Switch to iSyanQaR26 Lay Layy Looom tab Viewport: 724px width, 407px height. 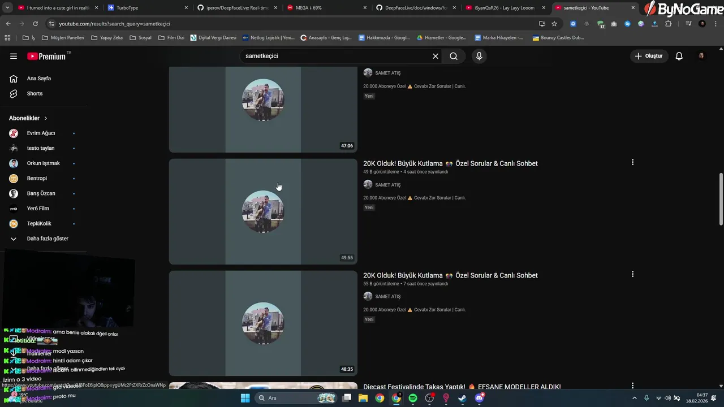[x=505, y=8]
